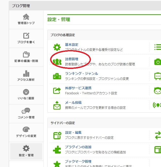Open the プラグインの追加 link
The width and height of the screenshot is (161, 167).
78,147
